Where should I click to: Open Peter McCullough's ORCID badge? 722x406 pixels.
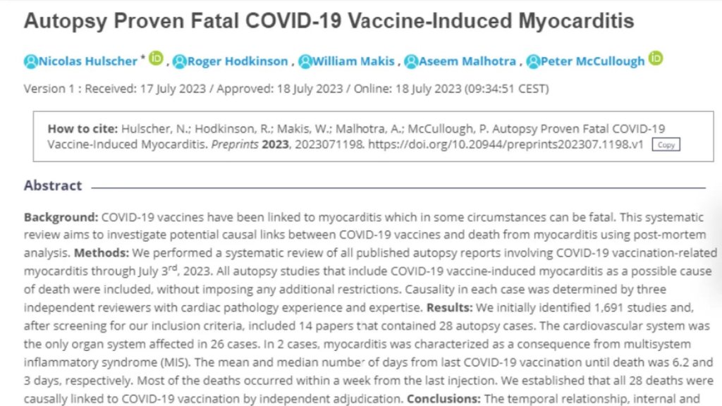[x=656, y=59]
